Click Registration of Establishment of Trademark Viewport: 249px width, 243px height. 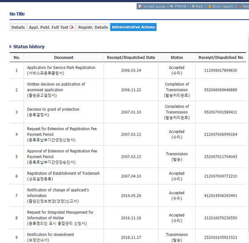(x=63, y=176)
